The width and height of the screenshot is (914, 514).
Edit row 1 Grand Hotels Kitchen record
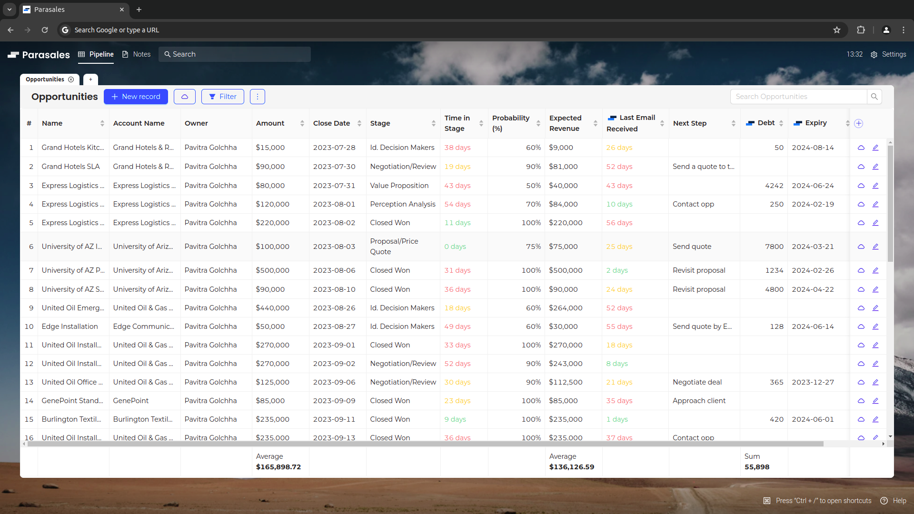(875, 148)
